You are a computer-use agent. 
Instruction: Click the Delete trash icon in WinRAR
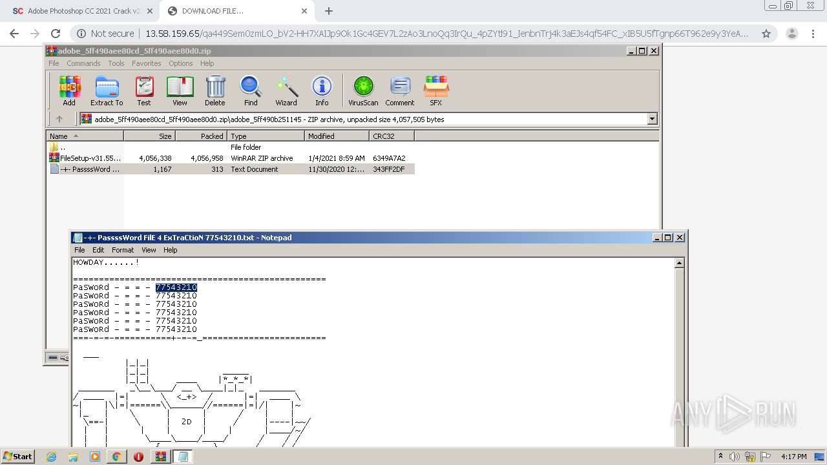215,91
